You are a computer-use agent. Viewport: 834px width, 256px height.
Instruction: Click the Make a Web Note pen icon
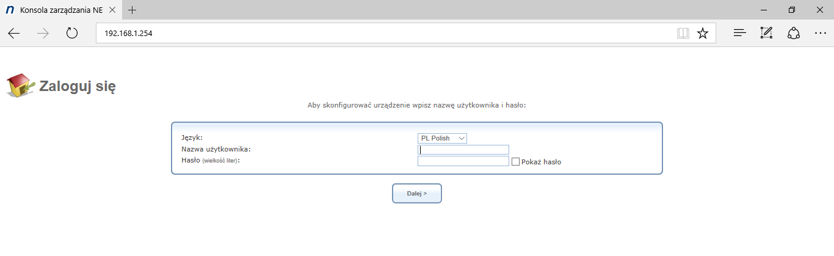[766, 34]
